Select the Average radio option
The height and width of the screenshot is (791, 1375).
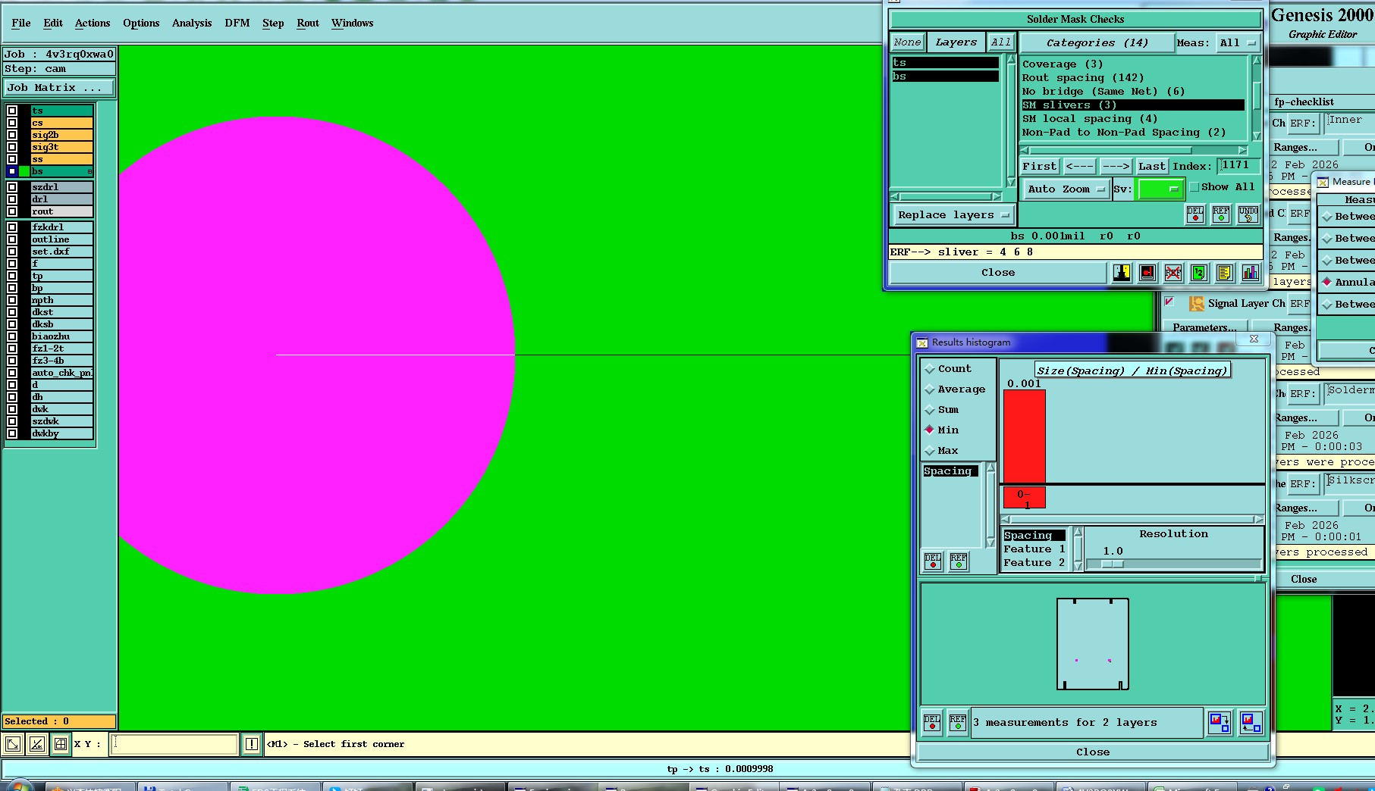[x=930, y=389]
